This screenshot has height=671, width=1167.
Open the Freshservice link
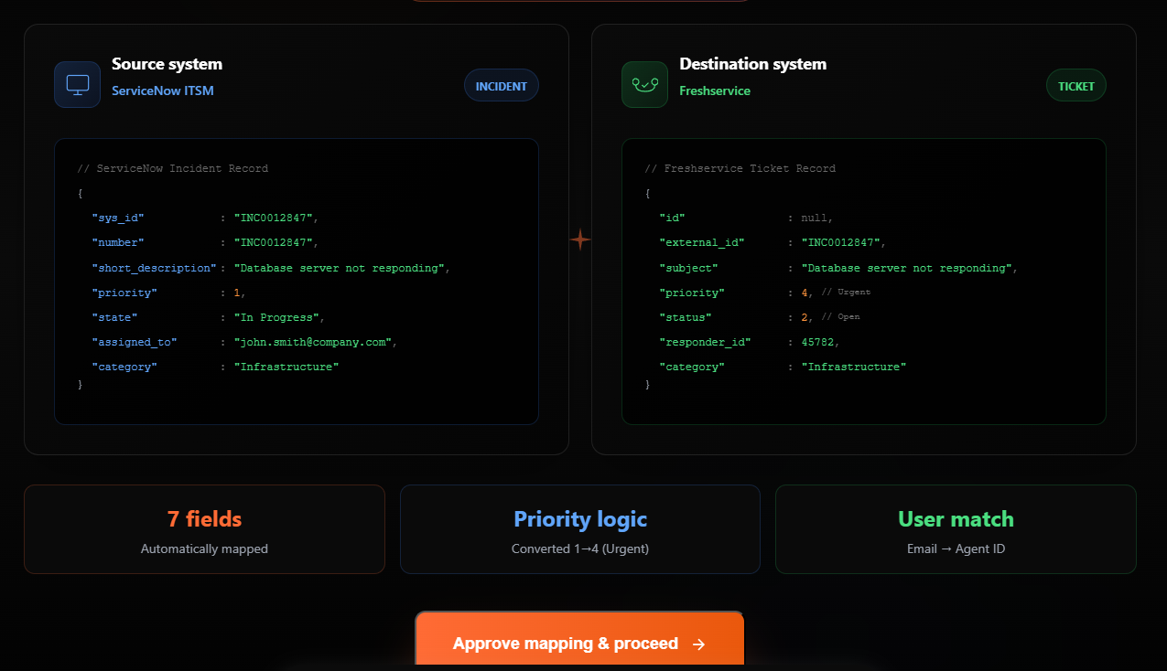[715, 91]
